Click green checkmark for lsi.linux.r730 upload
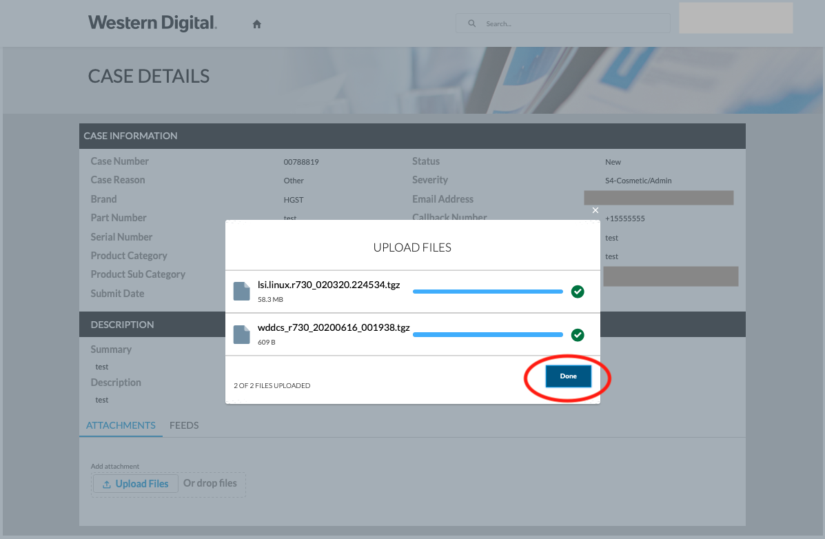The width and height of the screenshot is (825, 539). (578, 292)
